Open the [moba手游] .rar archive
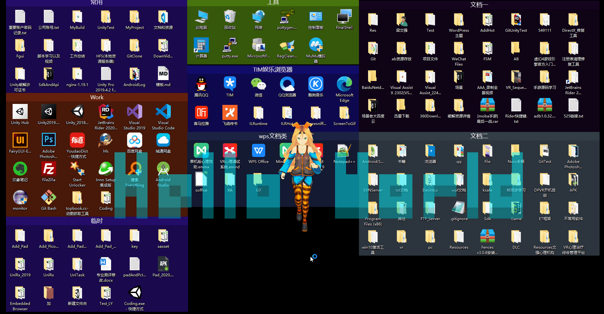The image size is (604, 314). tap(487, 111)
